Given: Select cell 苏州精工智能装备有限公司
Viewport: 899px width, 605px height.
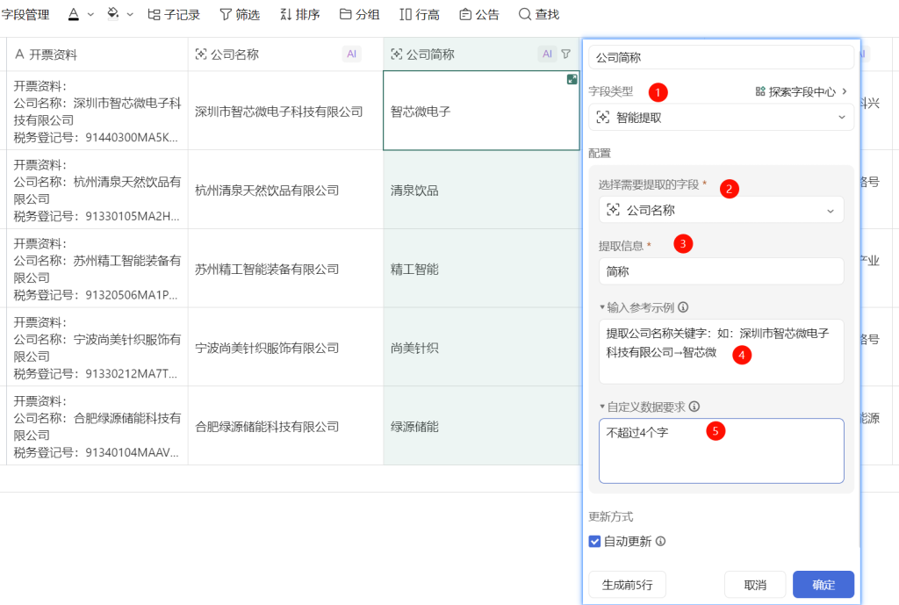Looking at the screenshot, I should tap(285, 269).
